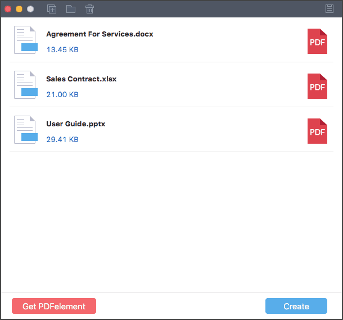Open the folder icon in toolbar
This screenshot has height=320, width=343.
coord(71,9)
